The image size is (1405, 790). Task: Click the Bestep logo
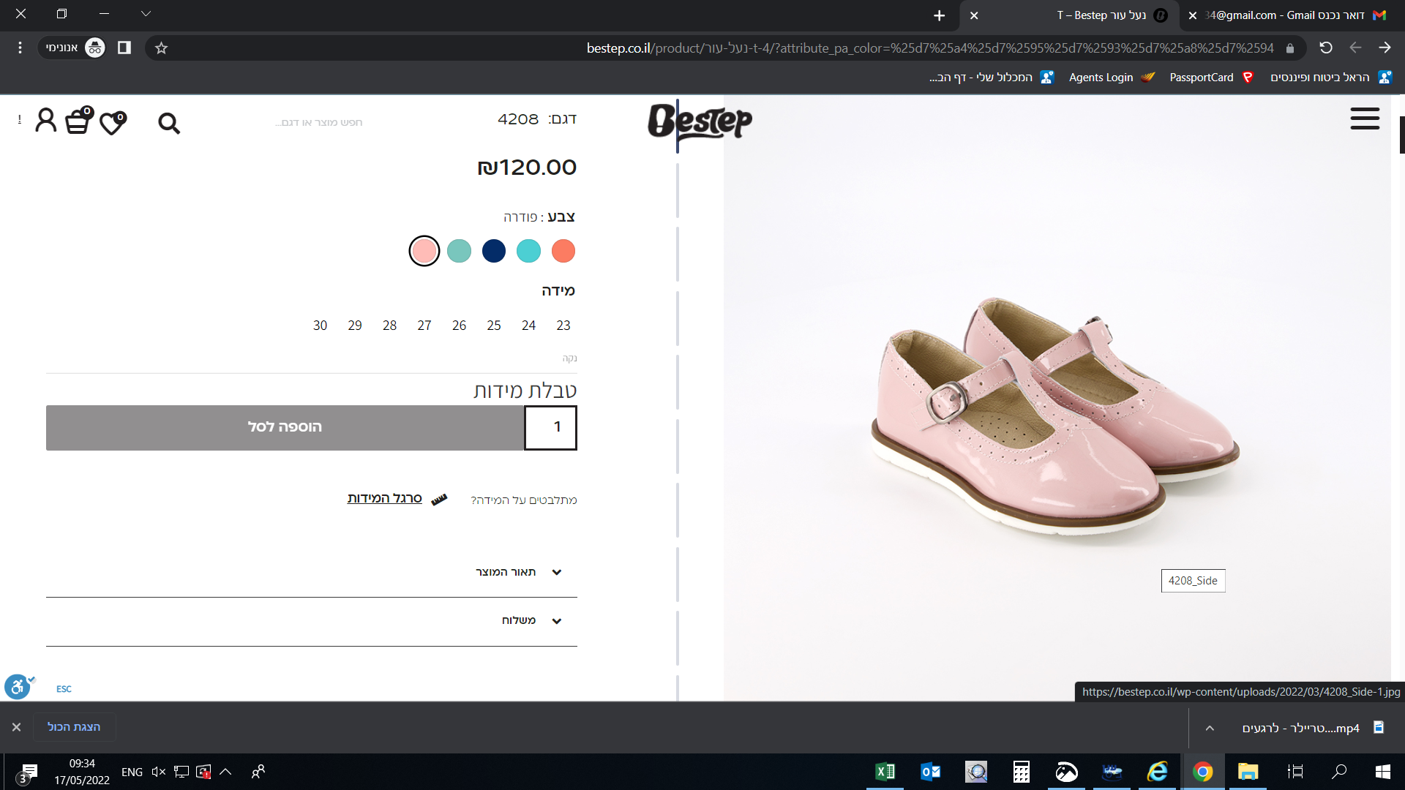coord(700,121)
